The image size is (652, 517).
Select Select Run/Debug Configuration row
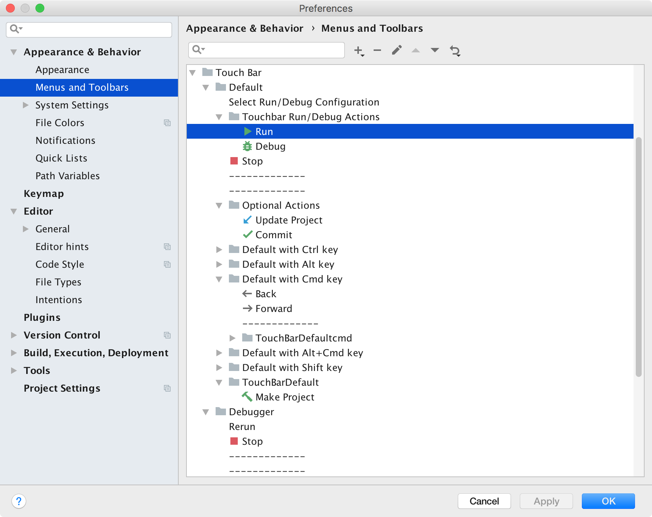click(410, 102)
